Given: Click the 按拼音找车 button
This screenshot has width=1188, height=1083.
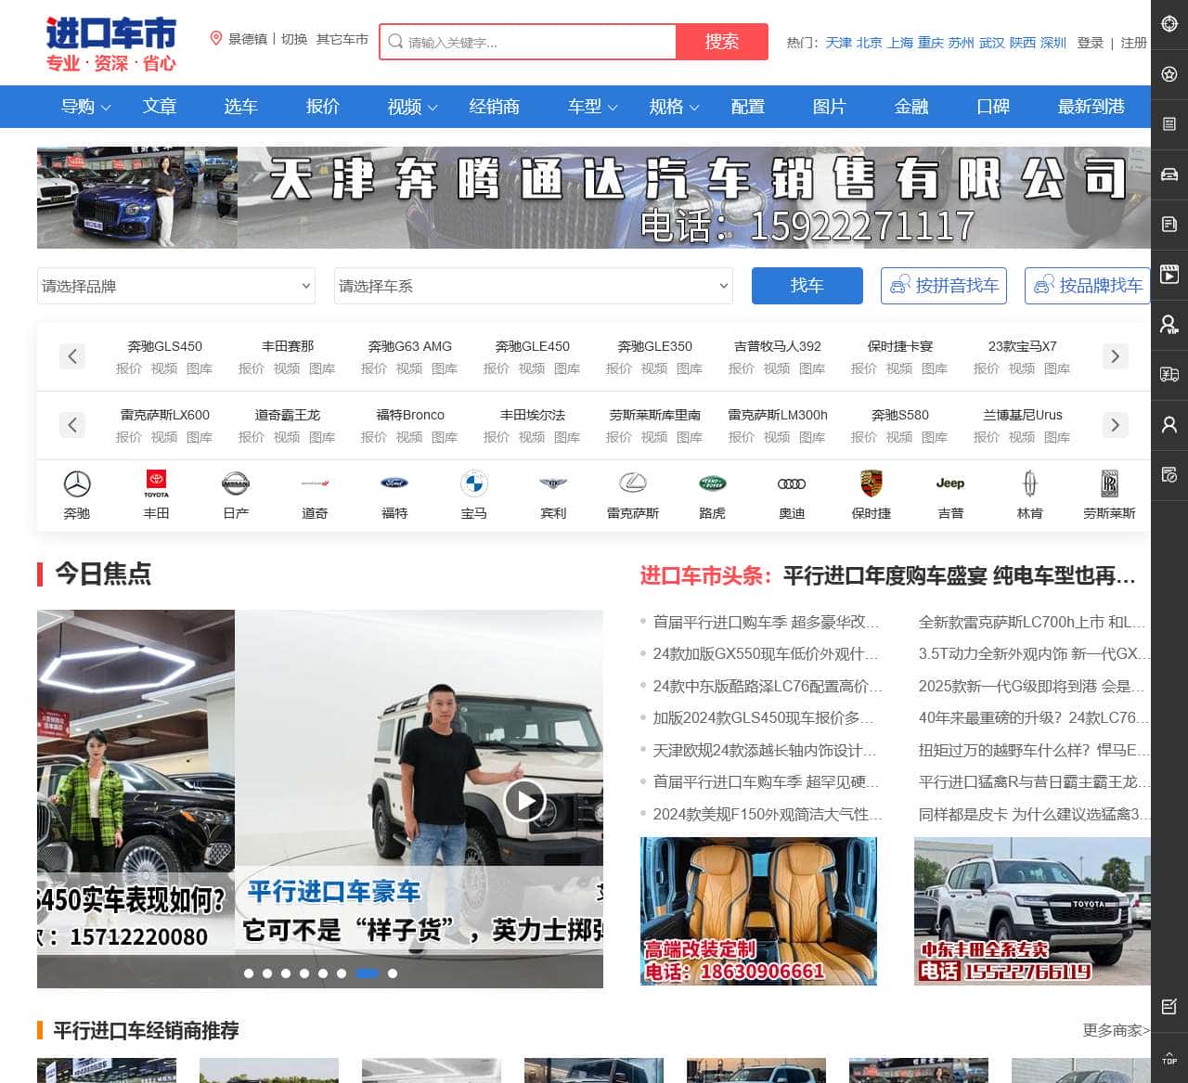Looking at the screenshot, I should click(945, 286).
